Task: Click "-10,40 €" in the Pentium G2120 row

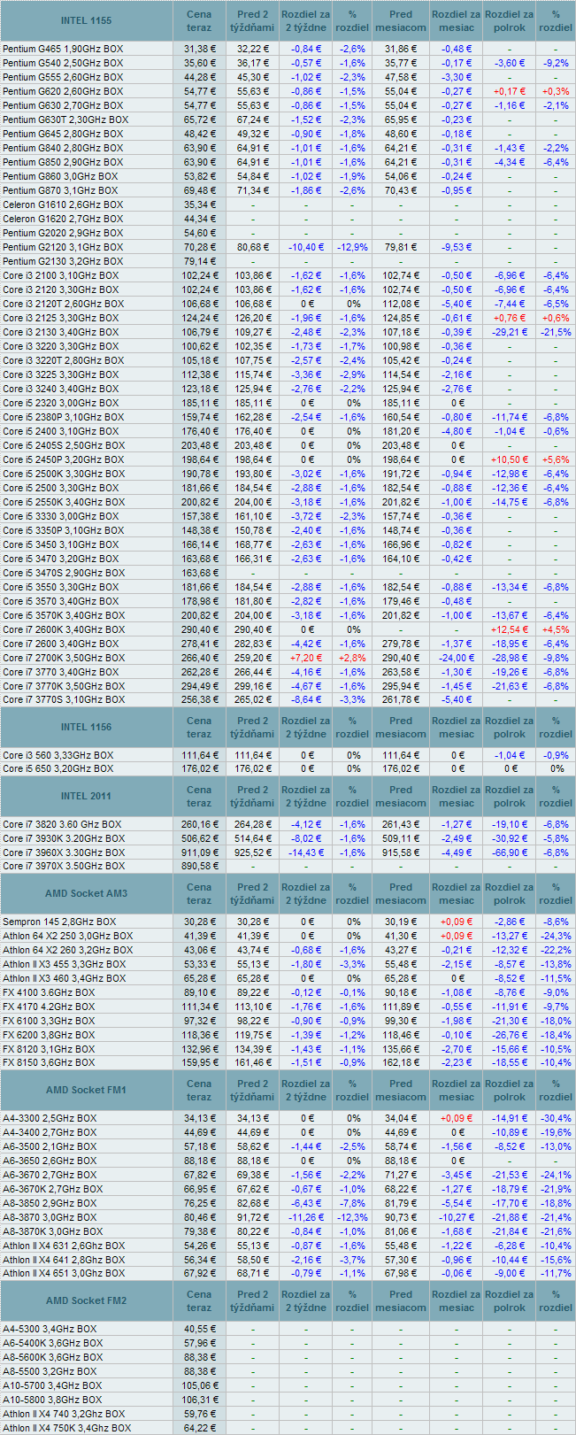Action: pos(306,247)
